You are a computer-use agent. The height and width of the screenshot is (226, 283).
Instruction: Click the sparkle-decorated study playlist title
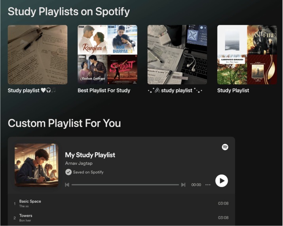pos(175,90)
